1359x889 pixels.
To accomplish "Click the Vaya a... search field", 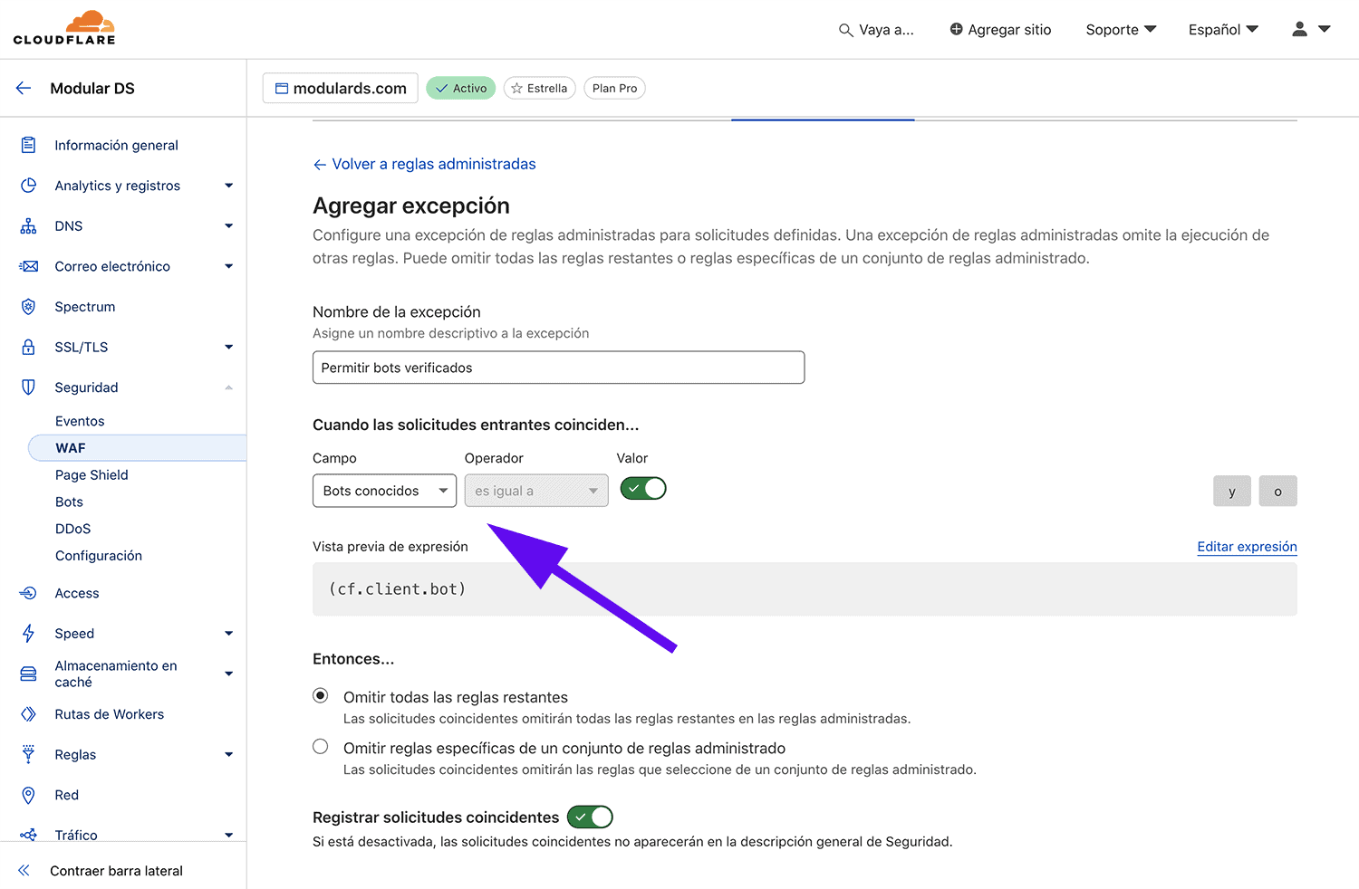I will click(x=876, y=30).
